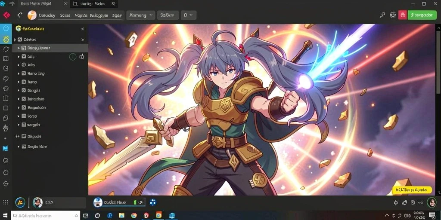Open the search magnifier icon at top right
Image resolution: width=441 pixels, height=220 pixels.
[x=382, y=15]
